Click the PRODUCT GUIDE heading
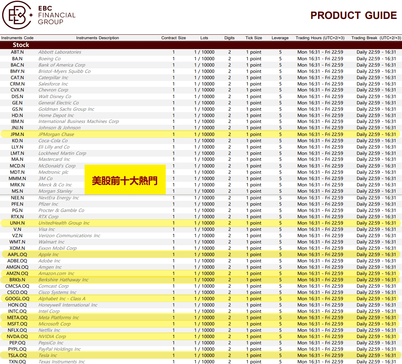The image size is (402, 364). click(354, 15)
